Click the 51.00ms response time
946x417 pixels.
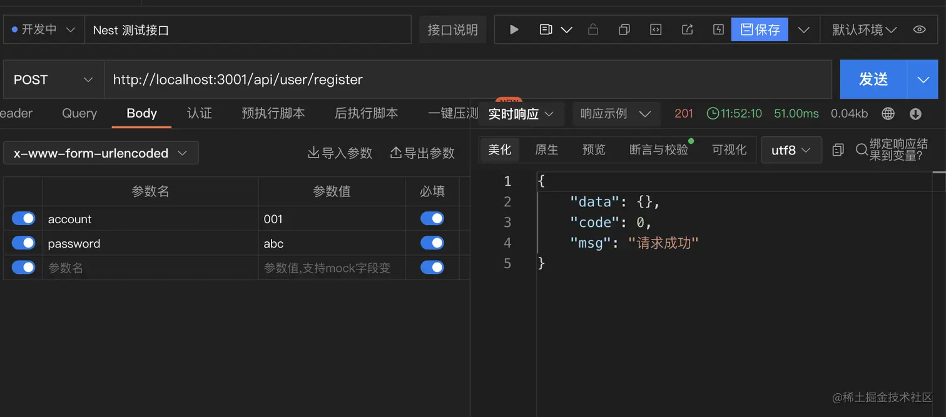(x=796, y=113)
